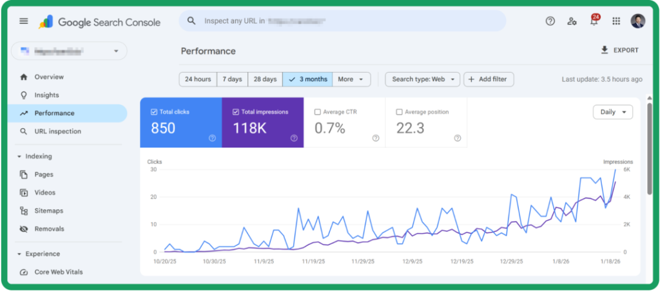The width and height of the screenshot is (660, 291).
Task: Open the manage users icon
Action: pos(572,21)
